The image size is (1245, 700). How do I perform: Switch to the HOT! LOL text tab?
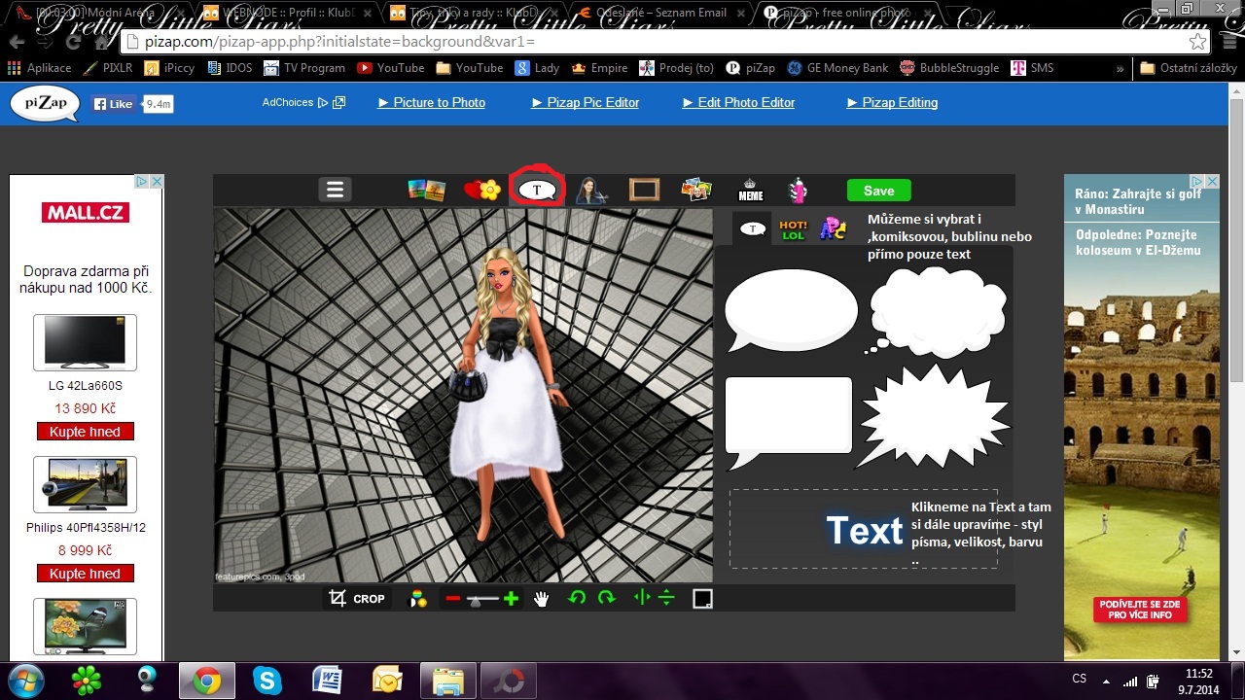(793, 229)
